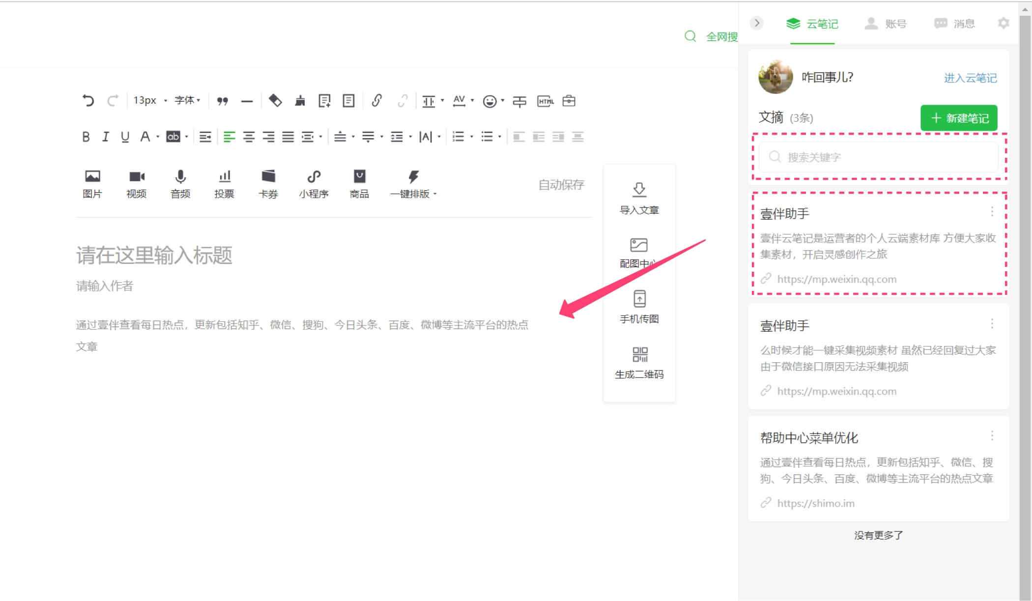Expand the emoji picker dropdown

(x=502, y=101)
